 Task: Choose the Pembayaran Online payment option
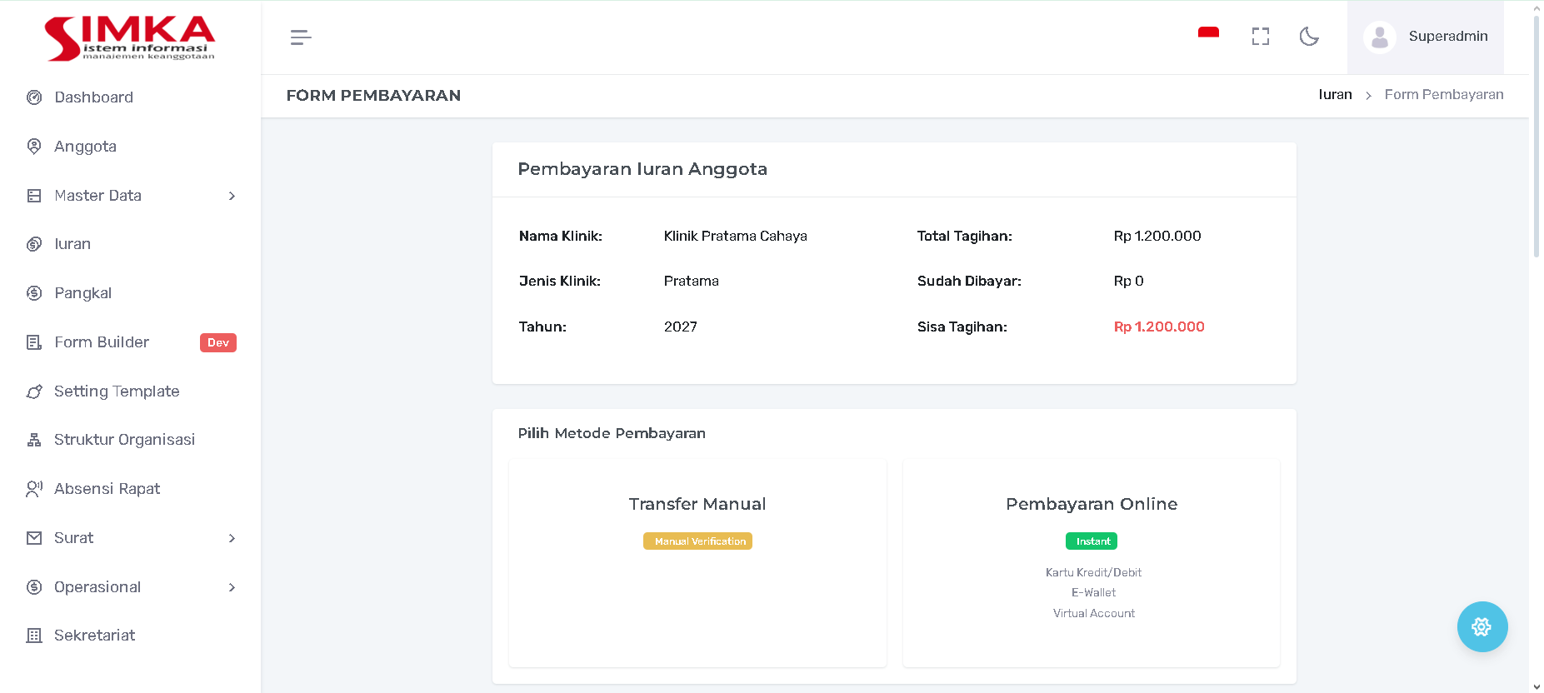1091,563
